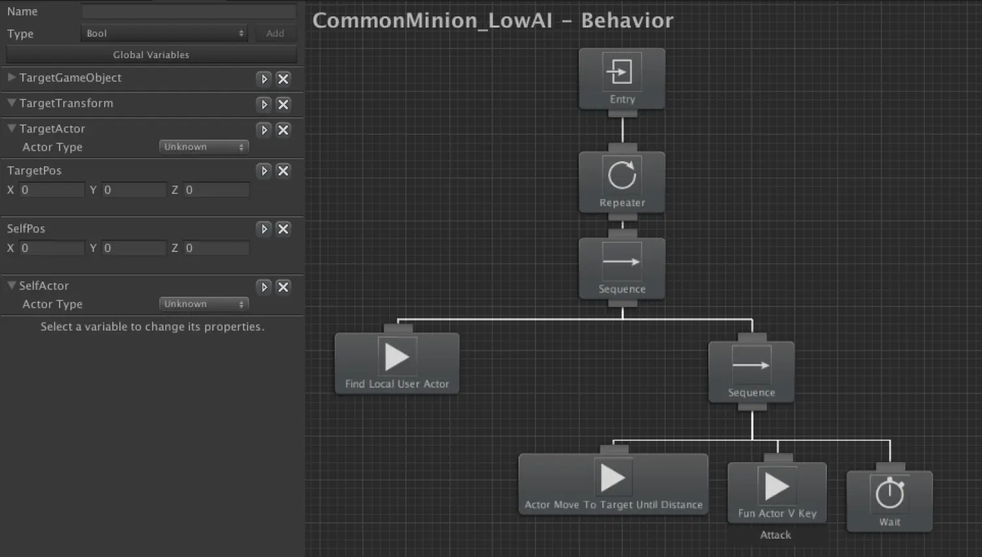Click arrow button beside SelfActor
The height and width of the screenshot is (557, 982).
[264, 287]
